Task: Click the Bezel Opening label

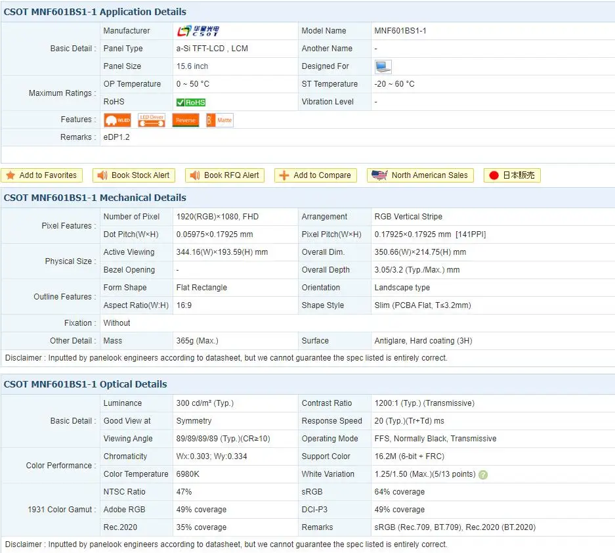Action: (129, 270)
